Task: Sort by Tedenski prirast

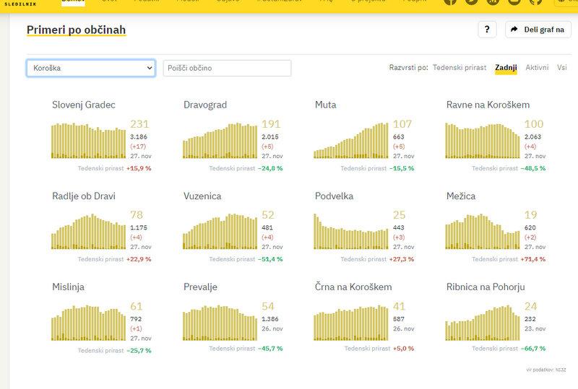Action: click(x=459, y=68)
